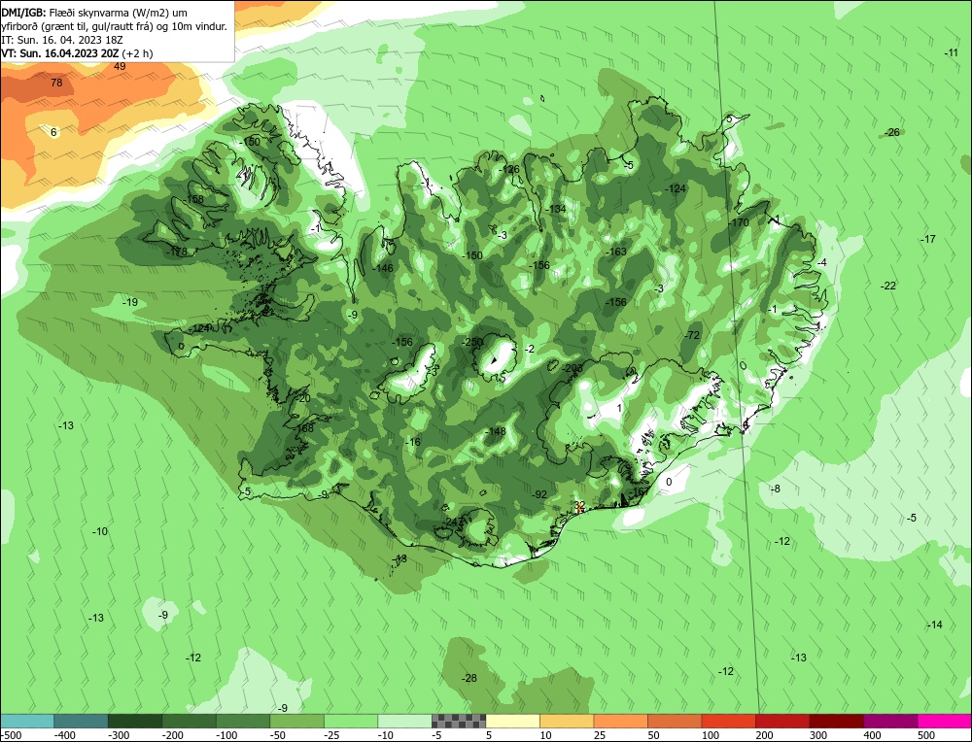Viewport: 972px width, 742px height.
Task: Click the '-170' value in the northeast
Action: tap(739, 222)
